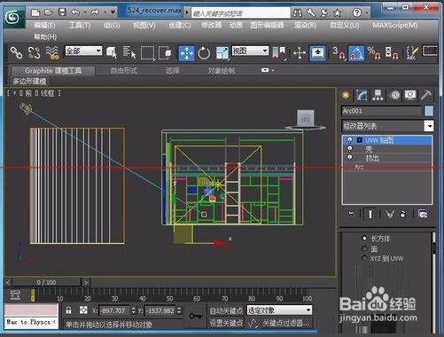Toggle 3D Snaps button
444x337 pixels.
click(339, 53)
